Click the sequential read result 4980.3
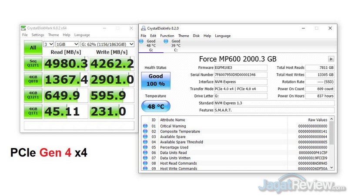The width and height of the screenshot is (348, 196). (66, 64)
